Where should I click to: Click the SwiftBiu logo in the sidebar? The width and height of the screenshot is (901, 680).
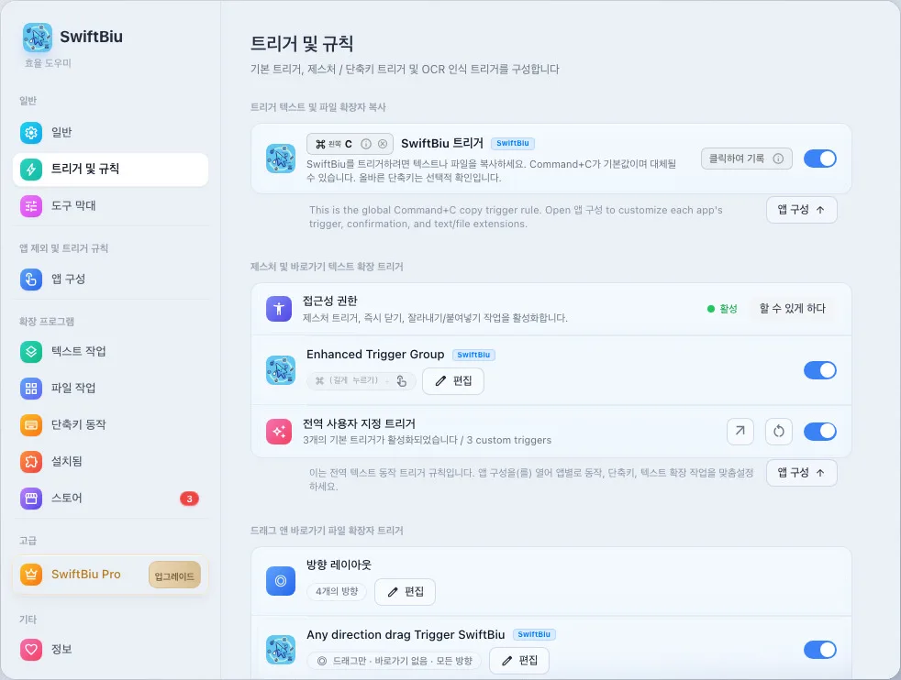38,38
